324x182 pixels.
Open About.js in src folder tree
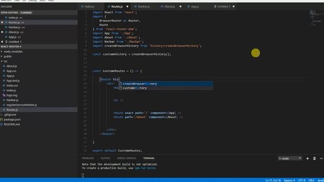12,66
